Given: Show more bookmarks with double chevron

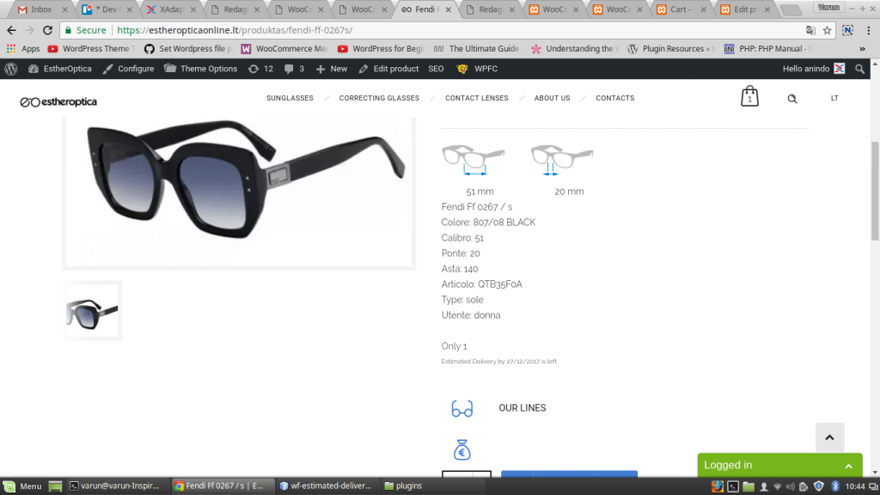Looking at the screenshot, I should click(x=862, y=49).
